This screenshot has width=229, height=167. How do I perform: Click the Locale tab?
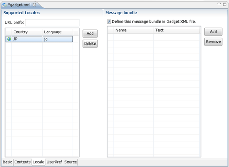click(38, 162)
